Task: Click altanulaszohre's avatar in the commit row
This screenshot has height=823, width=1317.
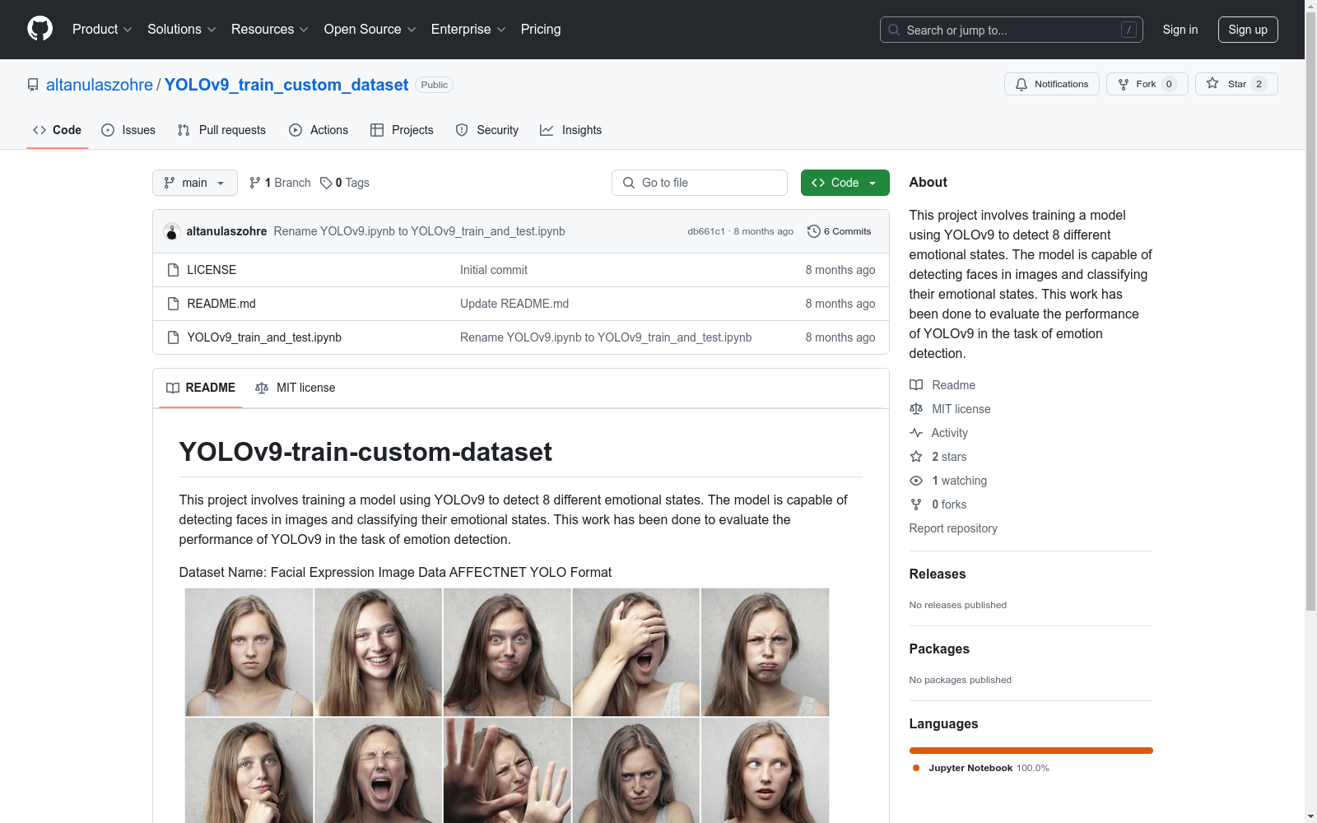Action: (172, 231)
